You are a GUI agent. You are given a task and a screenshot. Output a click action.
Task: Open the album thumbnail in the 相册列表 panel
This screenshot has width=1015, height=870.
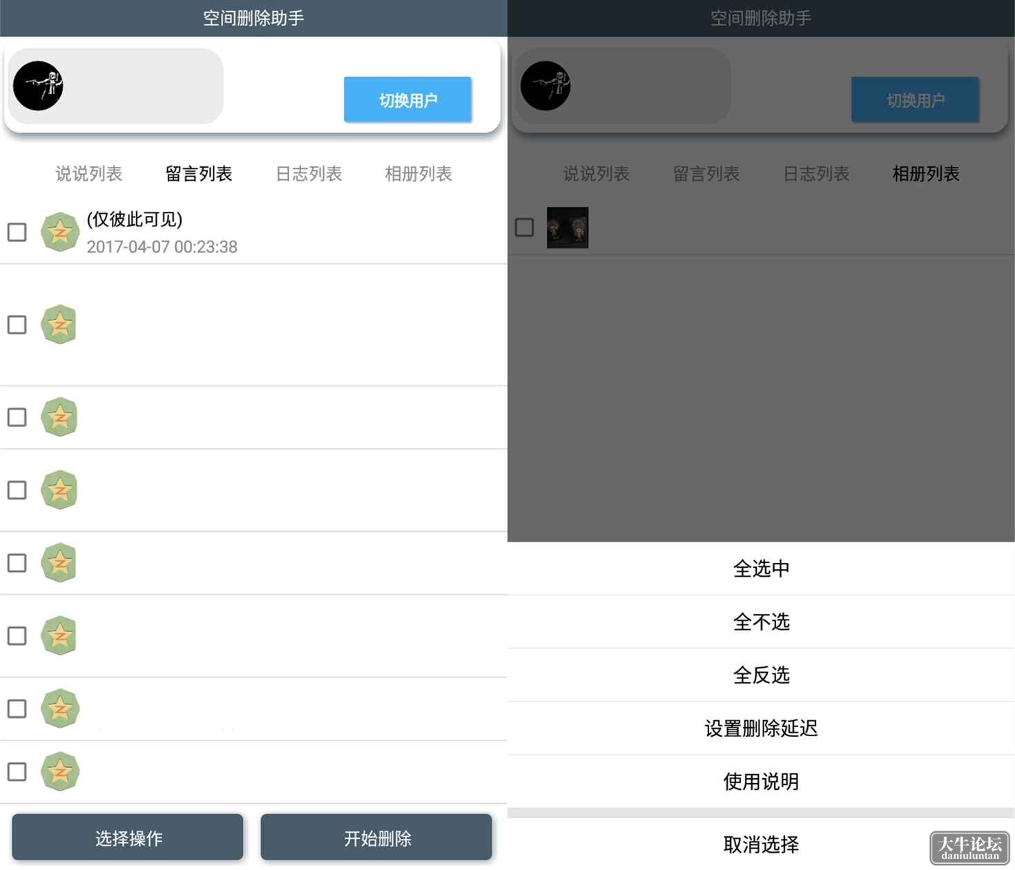568,228
